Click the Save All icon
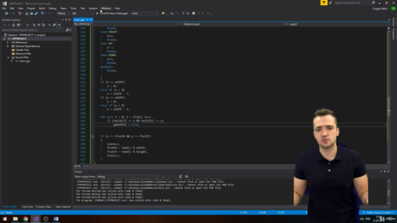This screenshot has width=397, height=223. (36, 14)
